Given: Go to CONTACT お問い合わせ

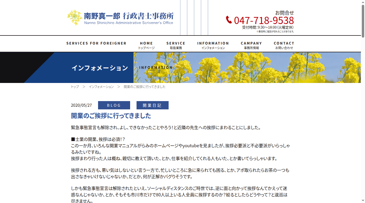Looking at the screenshot, I should (x=284, y=45).
